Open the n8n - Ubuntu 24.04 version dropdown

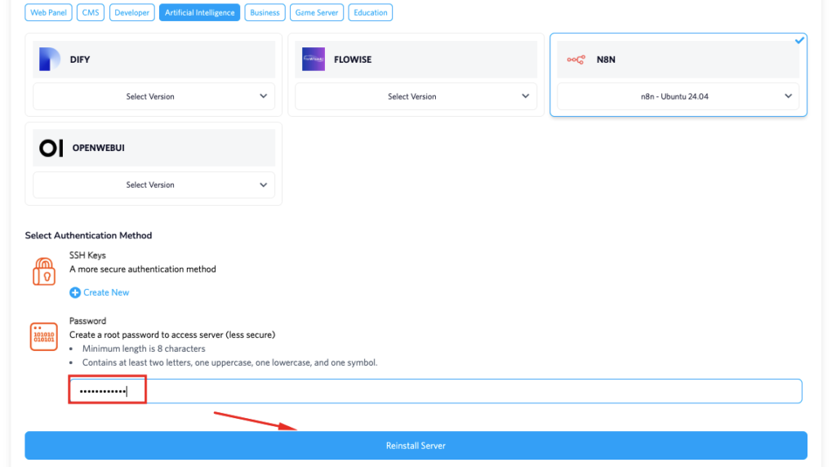pos(678,96)
